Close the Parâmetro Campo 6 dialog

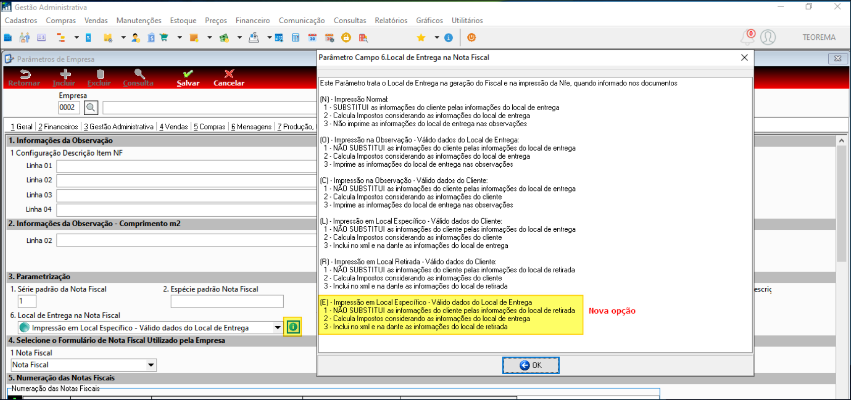pyautogui.click(x=744, y=58)
